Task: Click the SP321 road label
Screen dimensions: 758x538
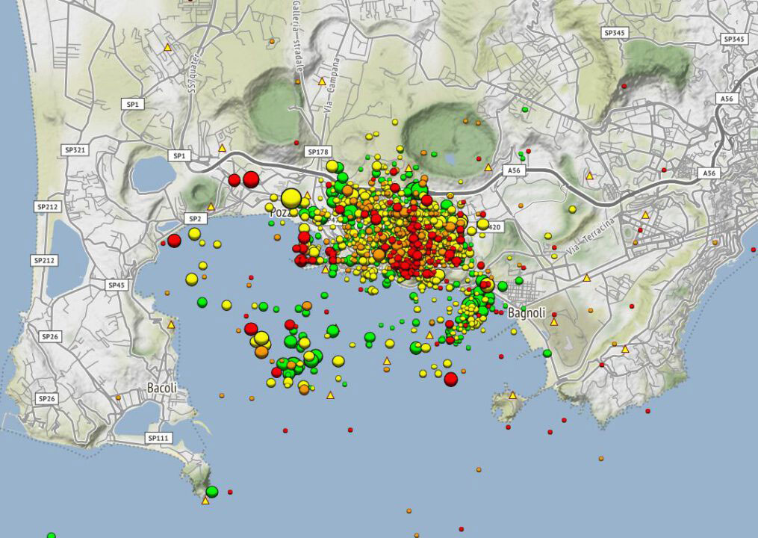Action: pos(75,150)
